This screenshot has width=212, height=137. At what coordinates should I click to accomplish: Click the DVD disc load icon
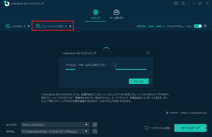coord(8,26)
